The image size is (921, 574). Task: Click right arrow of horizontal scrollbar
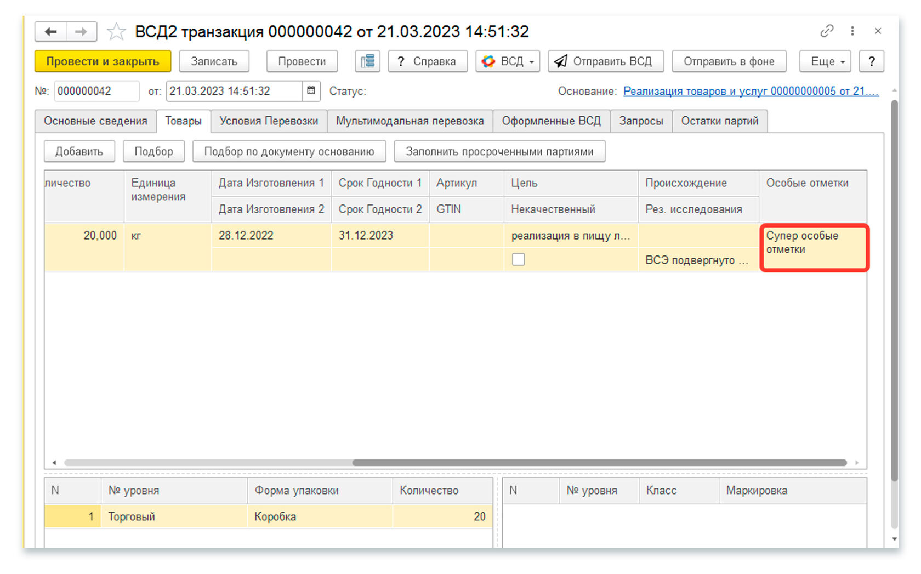[x=857, y=463]
